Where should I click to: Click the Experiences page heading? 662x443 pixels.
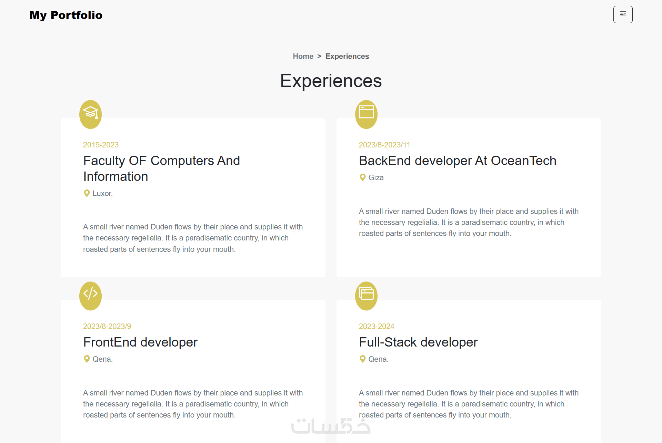331,81
